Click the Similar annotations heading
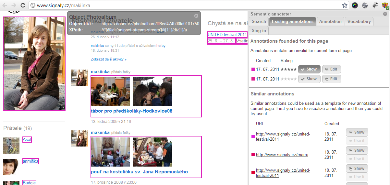 point(273,94)
